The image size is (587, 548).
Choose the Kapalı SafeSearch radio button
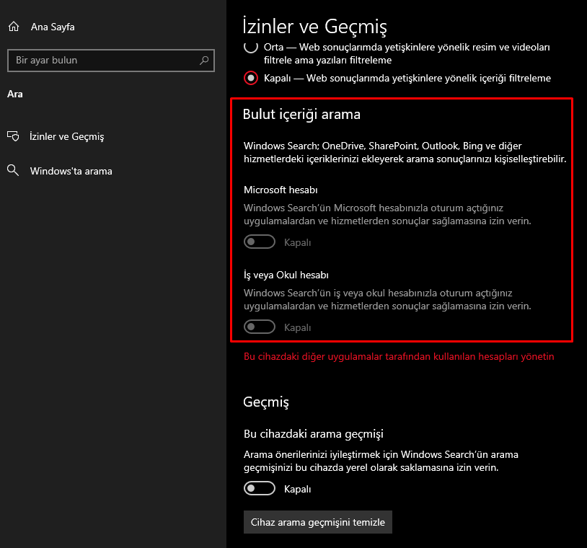(x=251, y=78)
